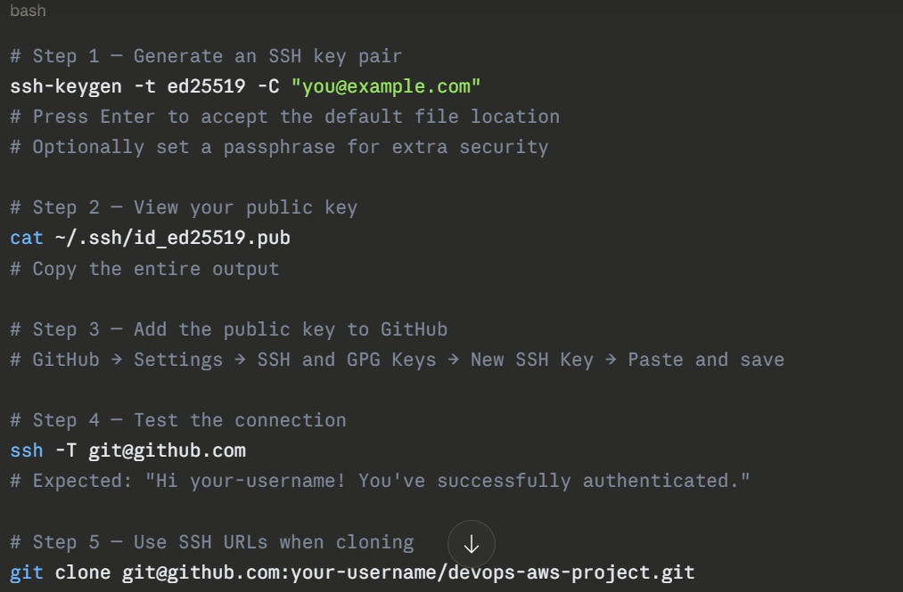The image size is (903, 592).
Task: Click the "Expected" authentication message comment
Action: click(x=380, y=481)
